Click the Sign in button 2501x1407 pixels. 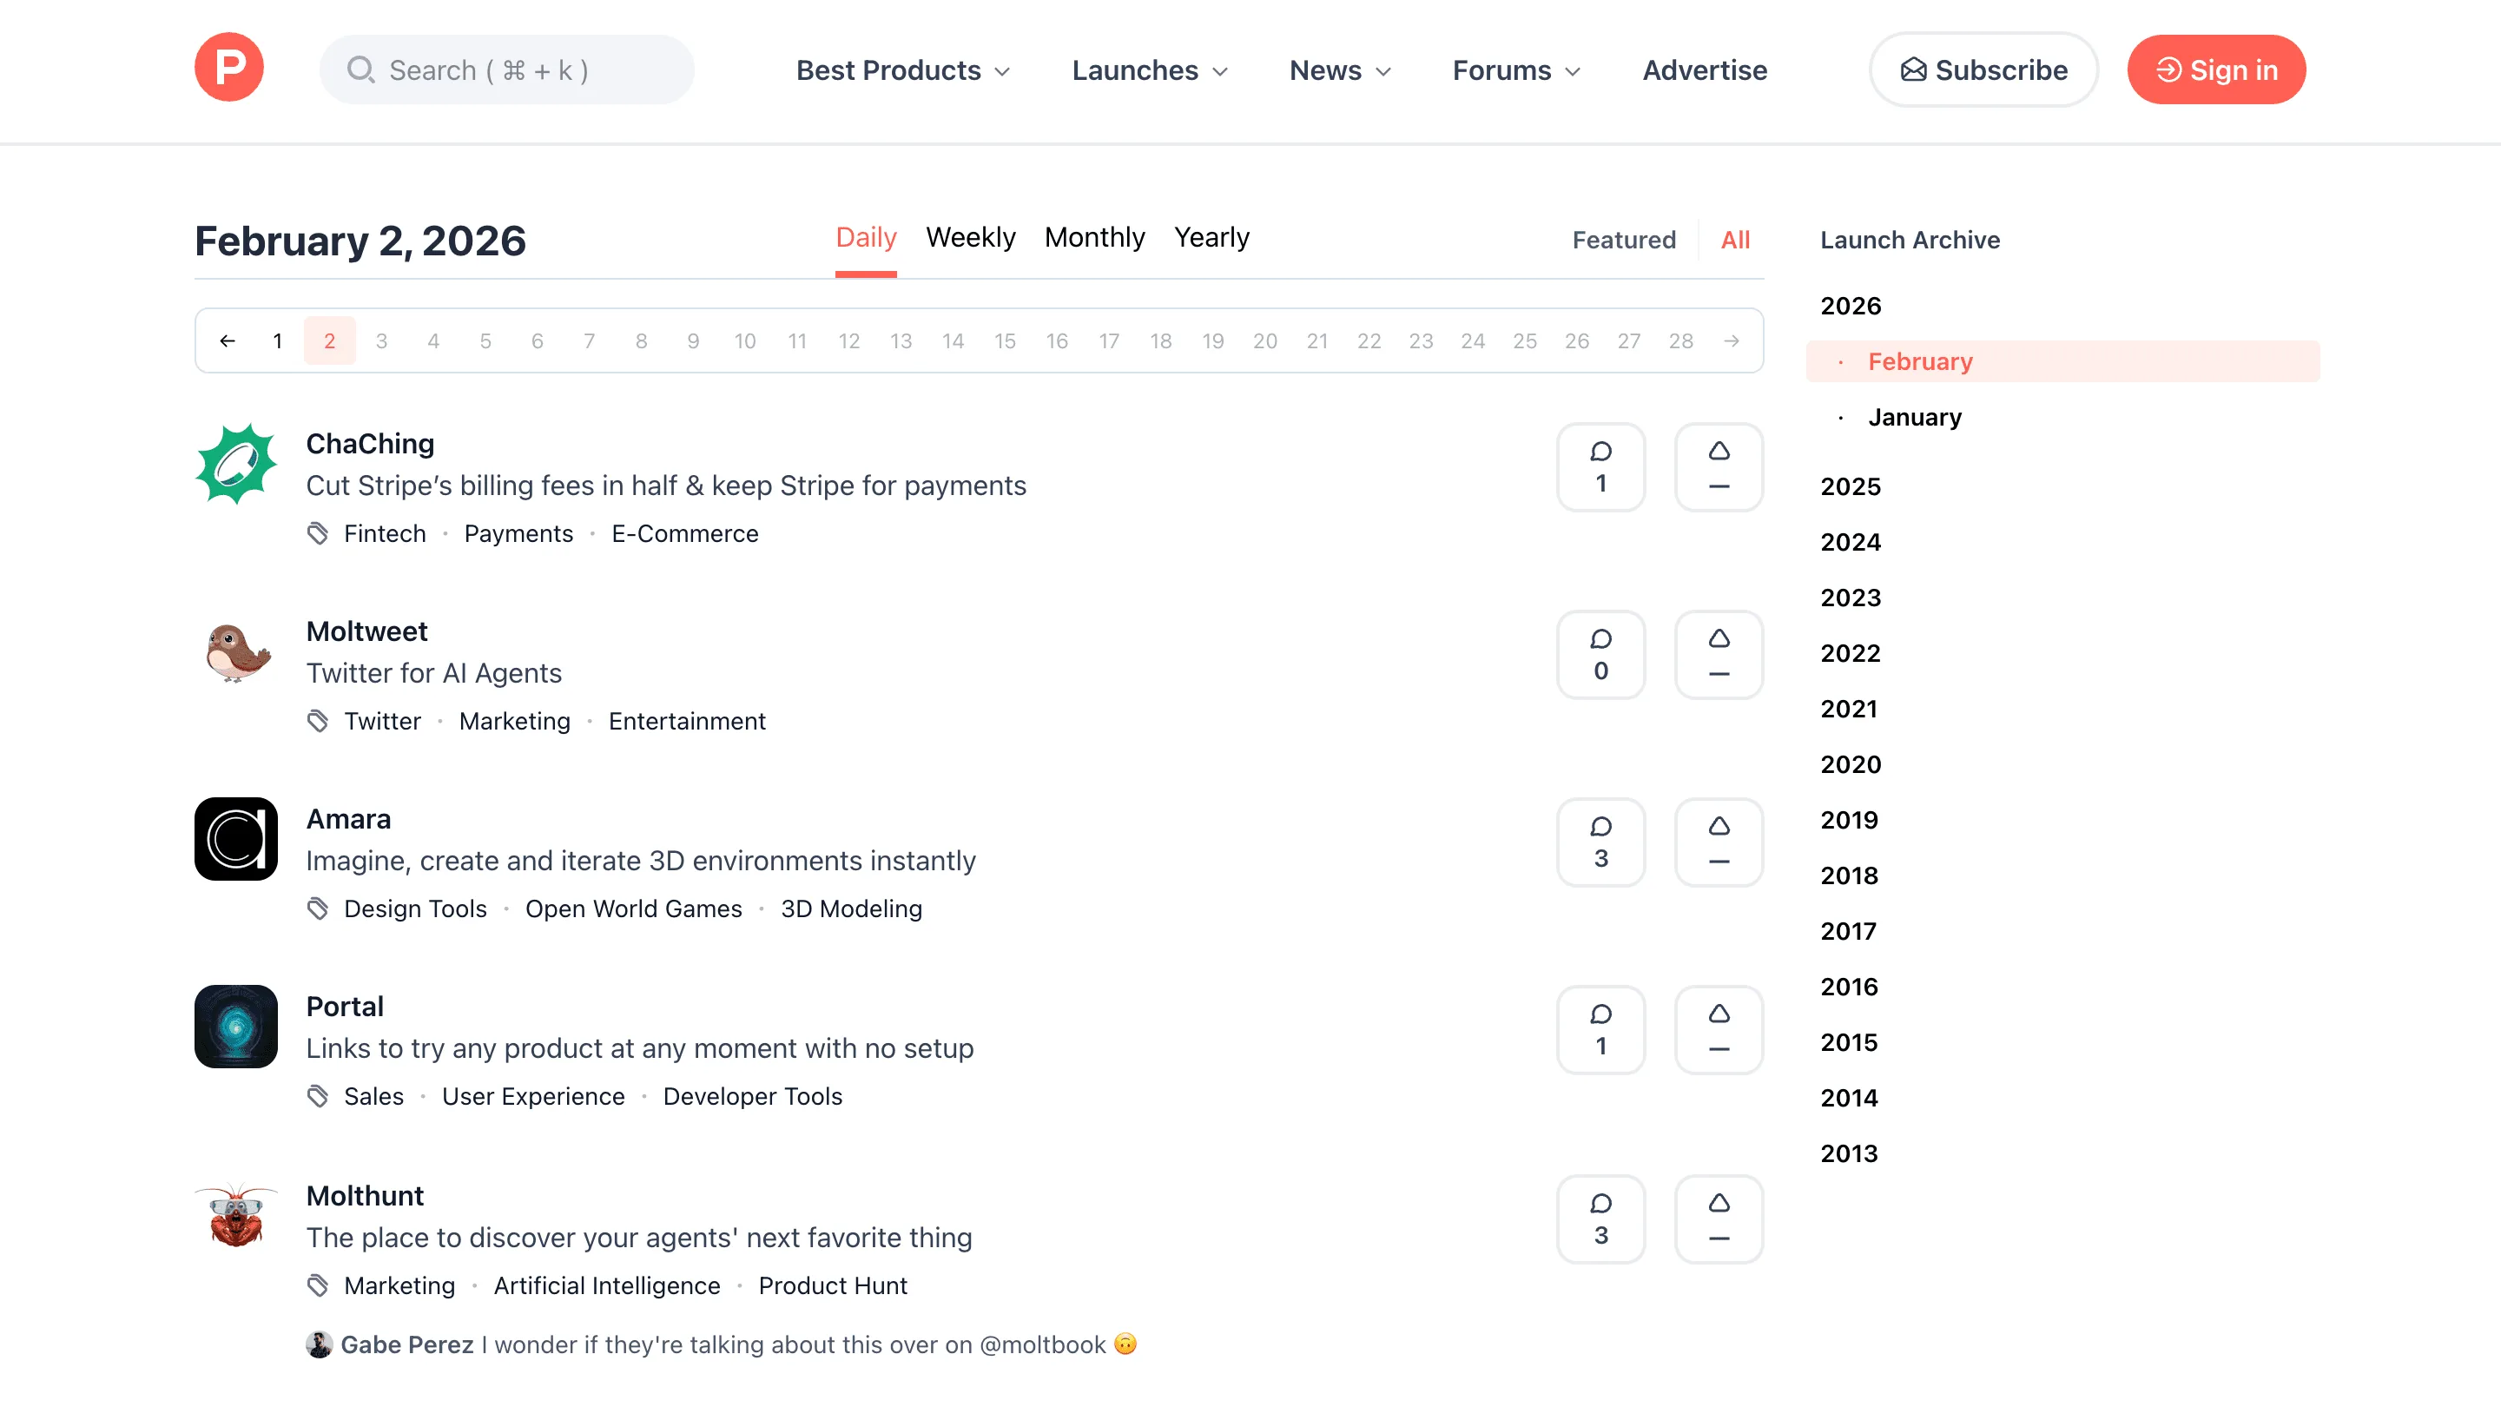[x=2215, y=69]
